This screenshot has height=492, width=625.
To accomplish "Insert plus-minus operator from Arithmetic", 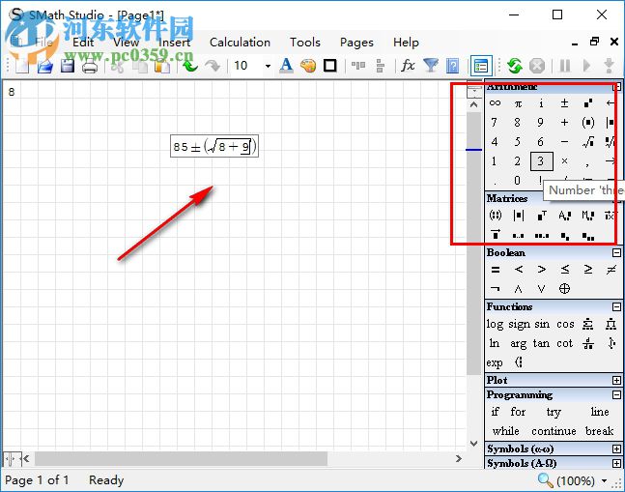I will pyautogui.click(x=564, y=103).
